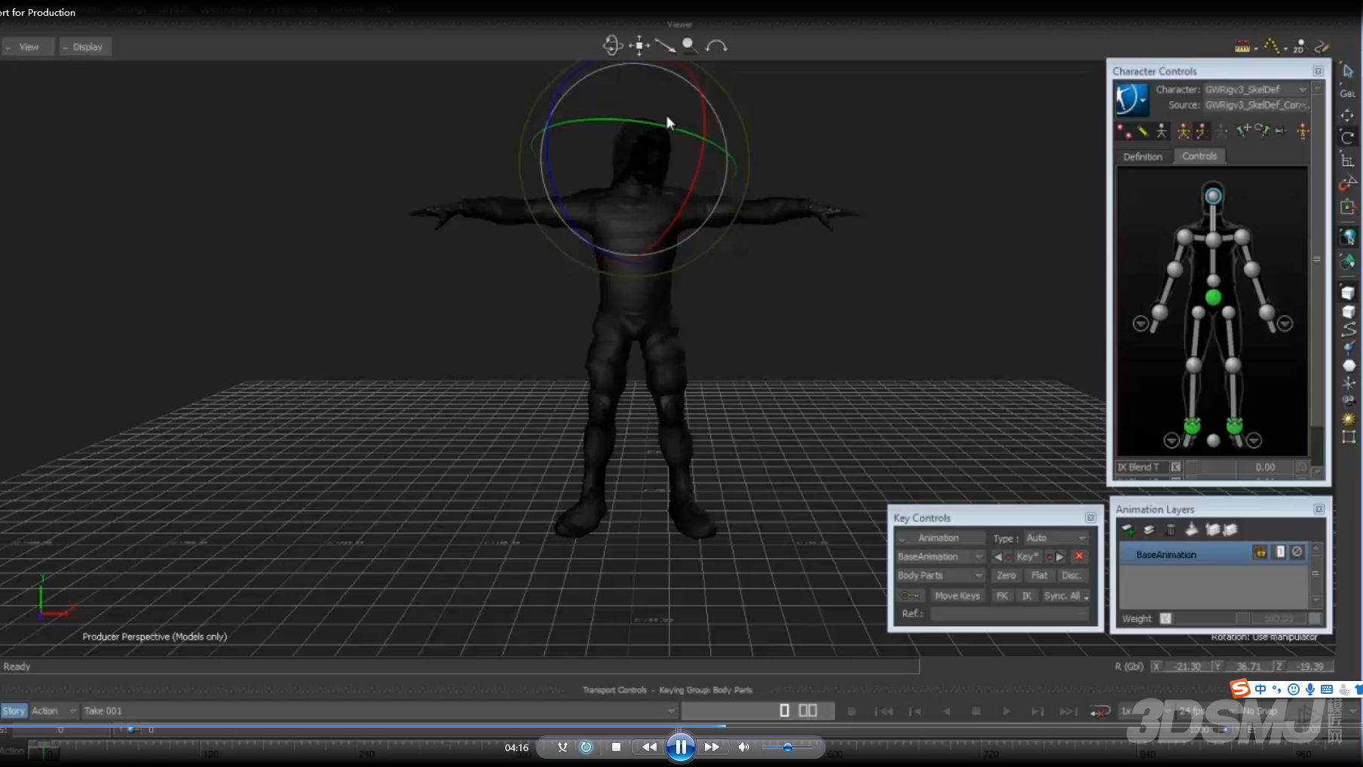Click the magnet snap icon in right toolbar
Screen dimensions: 1363x767
[x=1348, y=183]
